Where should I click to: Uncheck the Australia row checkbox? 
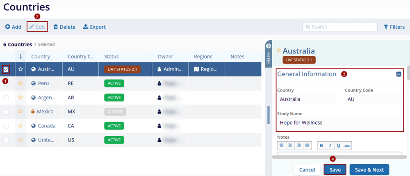point(6,69)
